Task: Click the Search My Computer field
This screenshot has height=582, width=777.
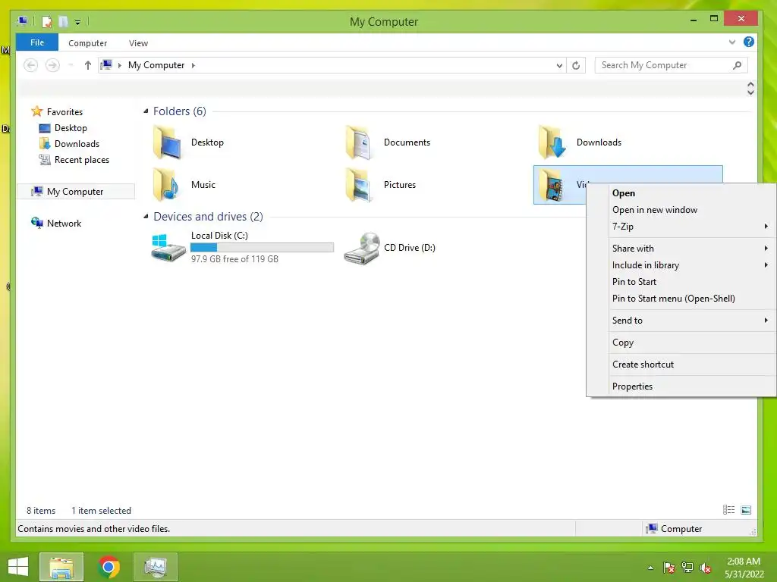Action: point(672,65)
